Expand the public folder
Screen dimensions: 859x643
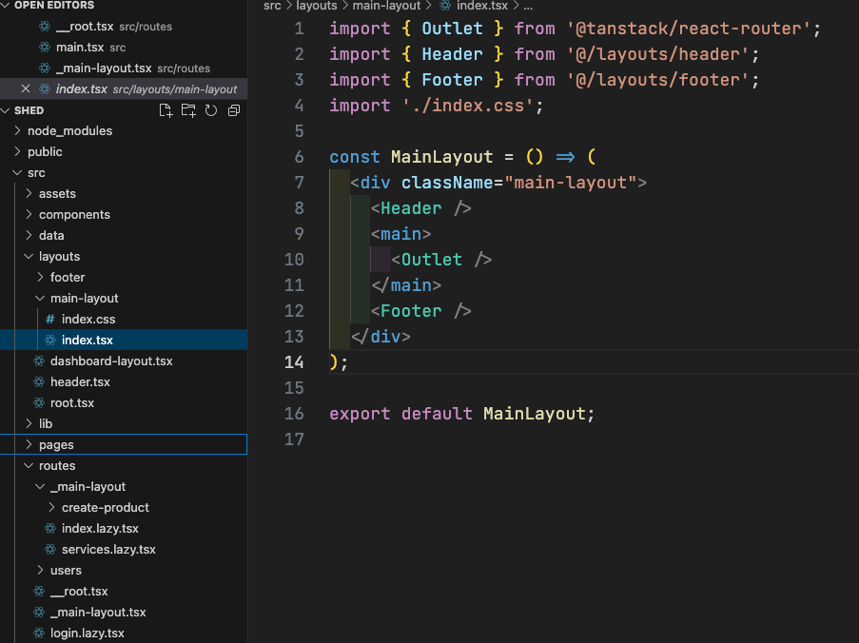click(x=17, y=151)
